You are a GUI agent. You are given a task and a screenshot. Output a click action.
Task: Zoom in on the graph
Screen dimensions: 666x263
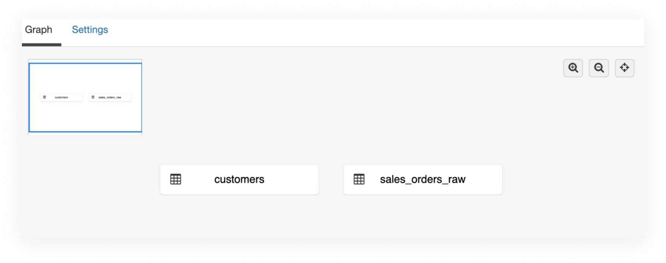coord(573,68)
